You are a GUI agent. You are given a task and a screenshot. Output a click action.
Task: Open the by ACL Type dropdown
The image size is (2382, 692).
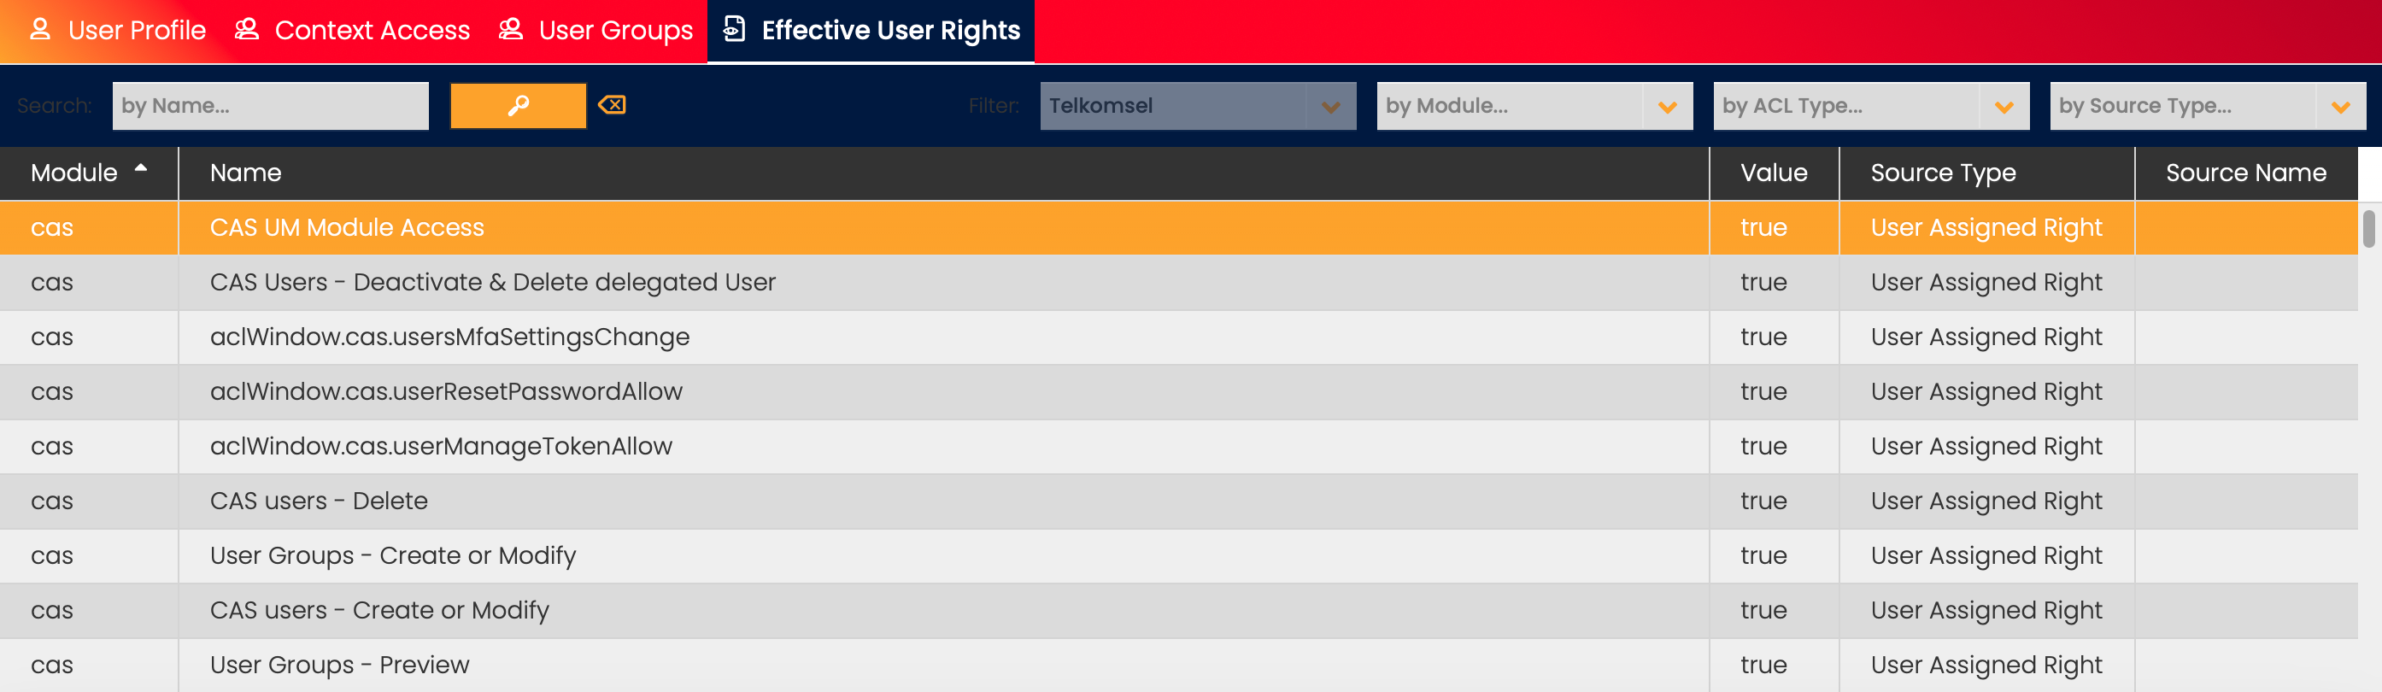point(2003,107)
